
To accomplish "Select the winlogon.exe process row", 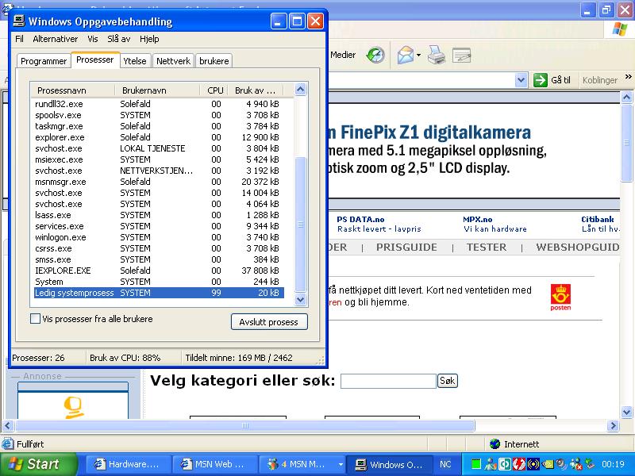I will pos(159,237).
